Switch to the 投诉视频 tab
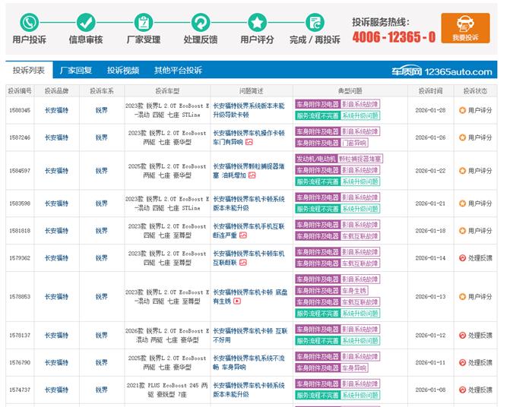Image resolution: width=532 pixels, height=407 pixels. 123,71
